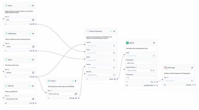Click the Chat Output Text input field
The height and width of the screenshot is (110, 199).
click(179, 81)
